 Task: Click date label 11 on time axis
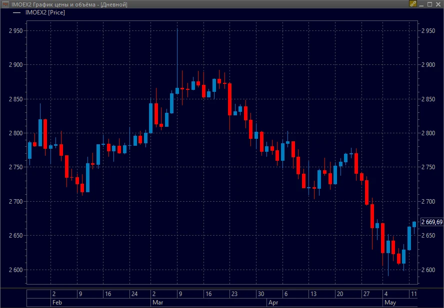[414, 294]
